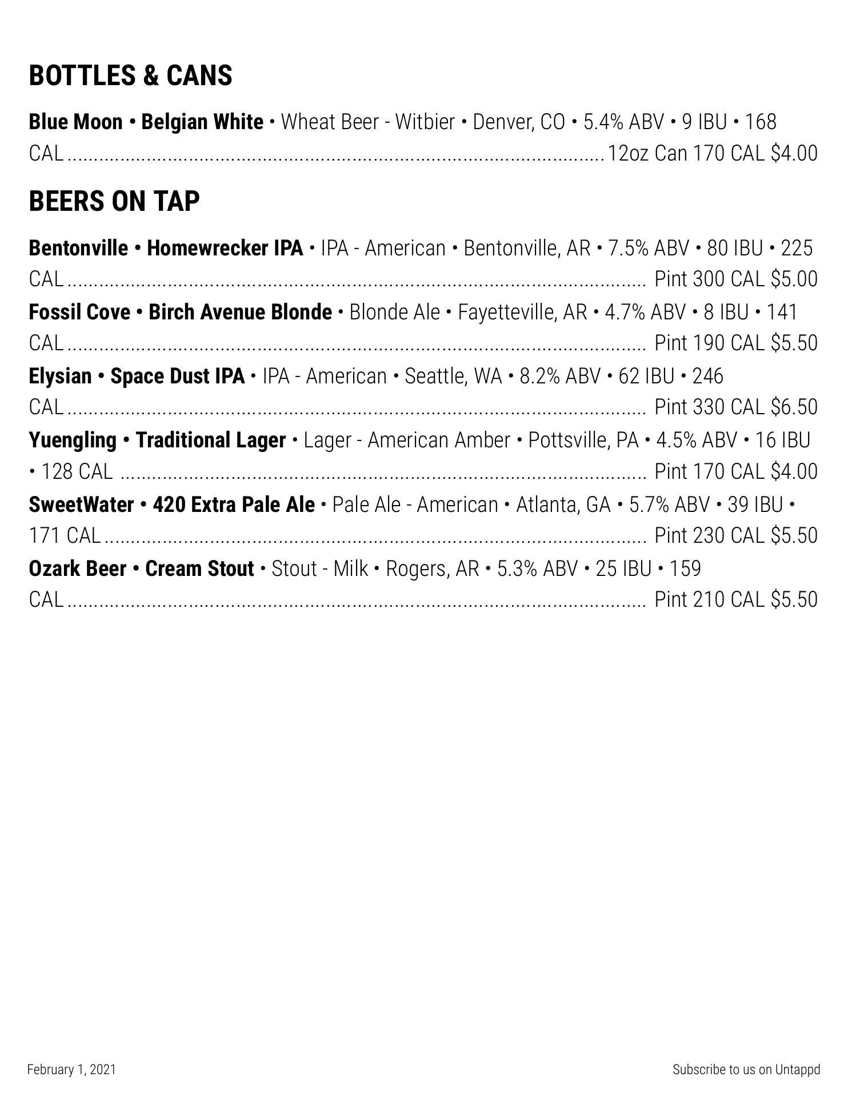The width and height of the screenshot is (848, 1097).
Task: Open the SweetWater 420 Extra Pale Ale entry
Action: [171, 505]
